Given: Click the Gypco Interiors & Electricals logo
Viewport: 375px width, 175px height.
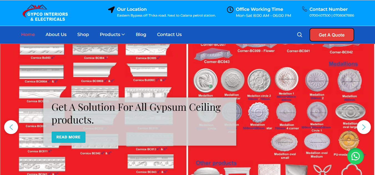Looking at the screenshot, I should click(x=45, y=13).
